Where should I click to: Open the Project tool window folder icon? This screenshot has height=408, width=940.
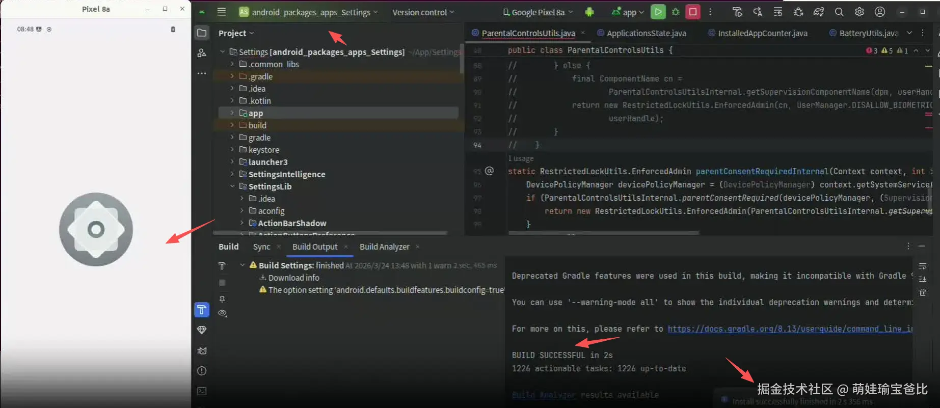pos(202,33)
